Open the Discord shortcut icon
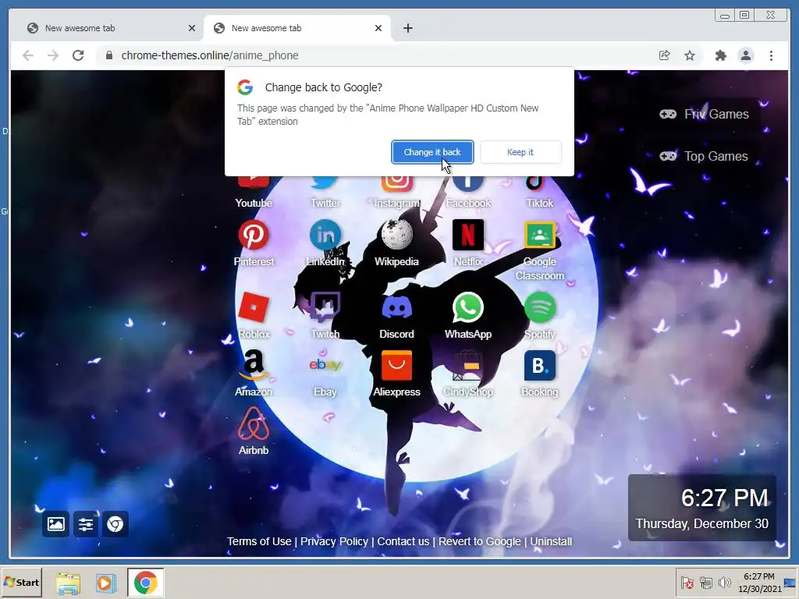The image size is (799, 599). click(x=396, y=307)
